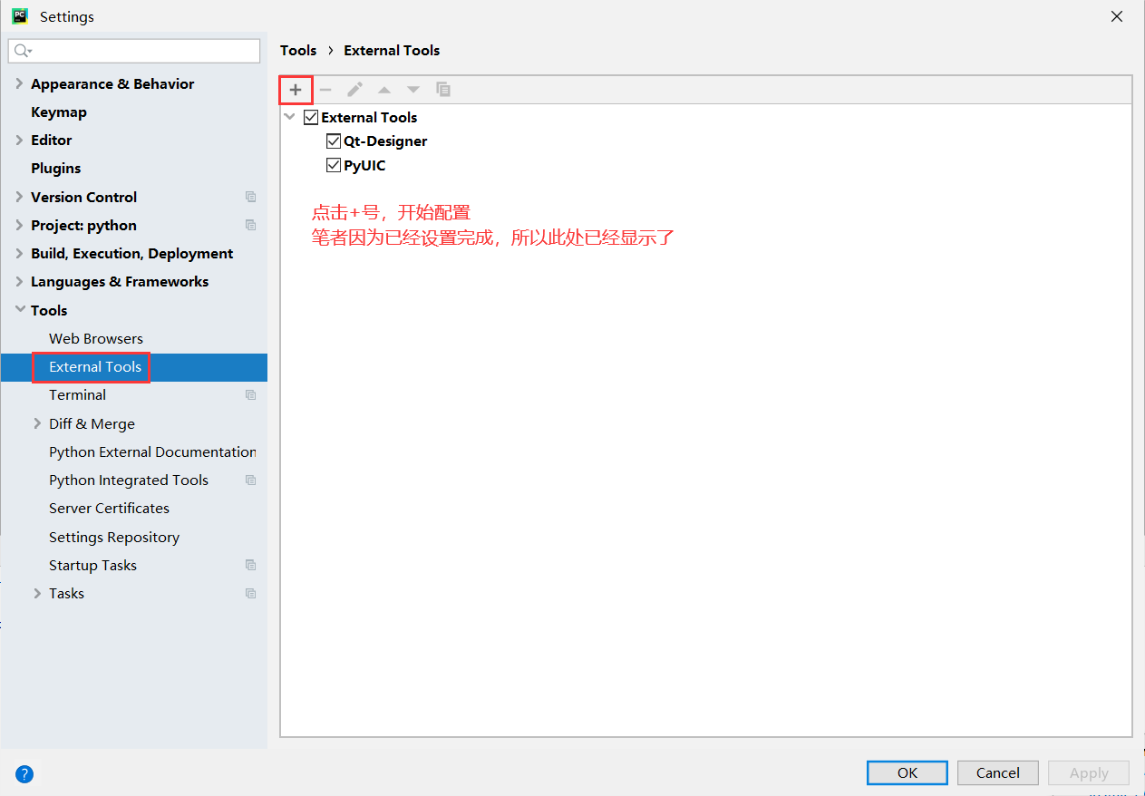Close the Settings dialog
The image size is (1145, 796).
(1117, 16)
